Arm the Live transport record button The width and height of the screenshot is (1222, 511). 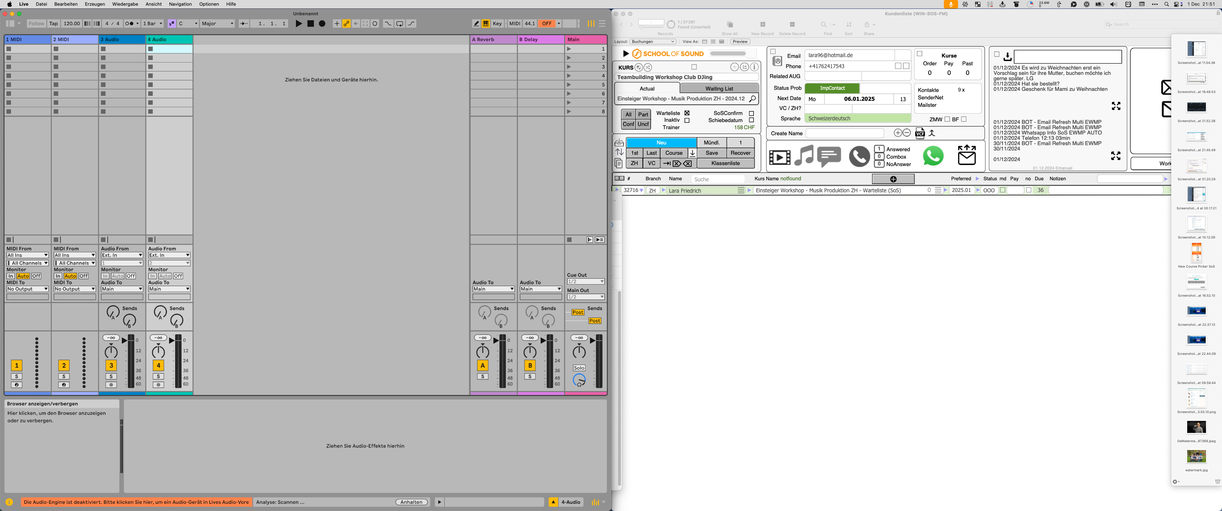[322, 24]
